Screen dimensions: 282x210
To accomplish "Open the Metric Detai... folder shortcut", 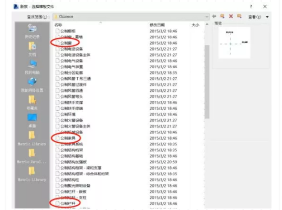I will [32, 156].
